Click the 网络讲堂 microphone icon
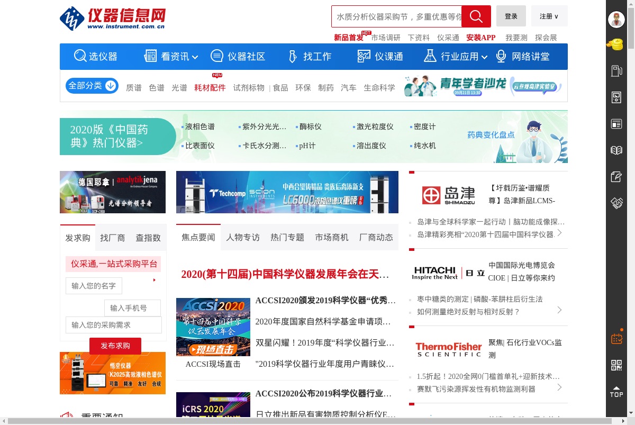This screenshot has height=425, width=635. (x=501, y=56)
